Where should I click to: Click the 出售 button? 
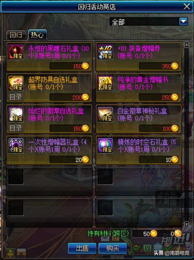82,248
